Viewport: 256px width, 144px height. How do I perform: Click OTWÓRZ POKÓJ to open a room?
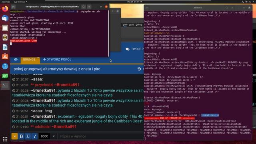[57, 60]
